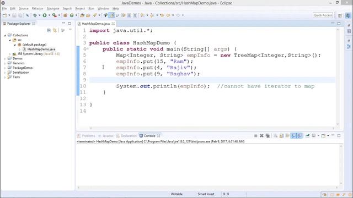Click the Previous Annotation icon
This screenshot has width=353, height=198.
(152, 15)
